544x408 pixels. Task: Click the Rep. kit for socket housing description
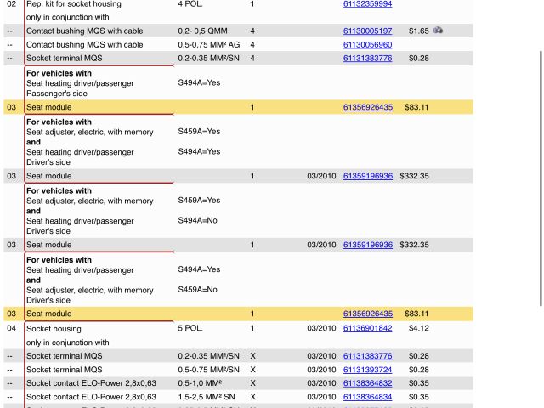pyautogui.click(x=73, y=4)
